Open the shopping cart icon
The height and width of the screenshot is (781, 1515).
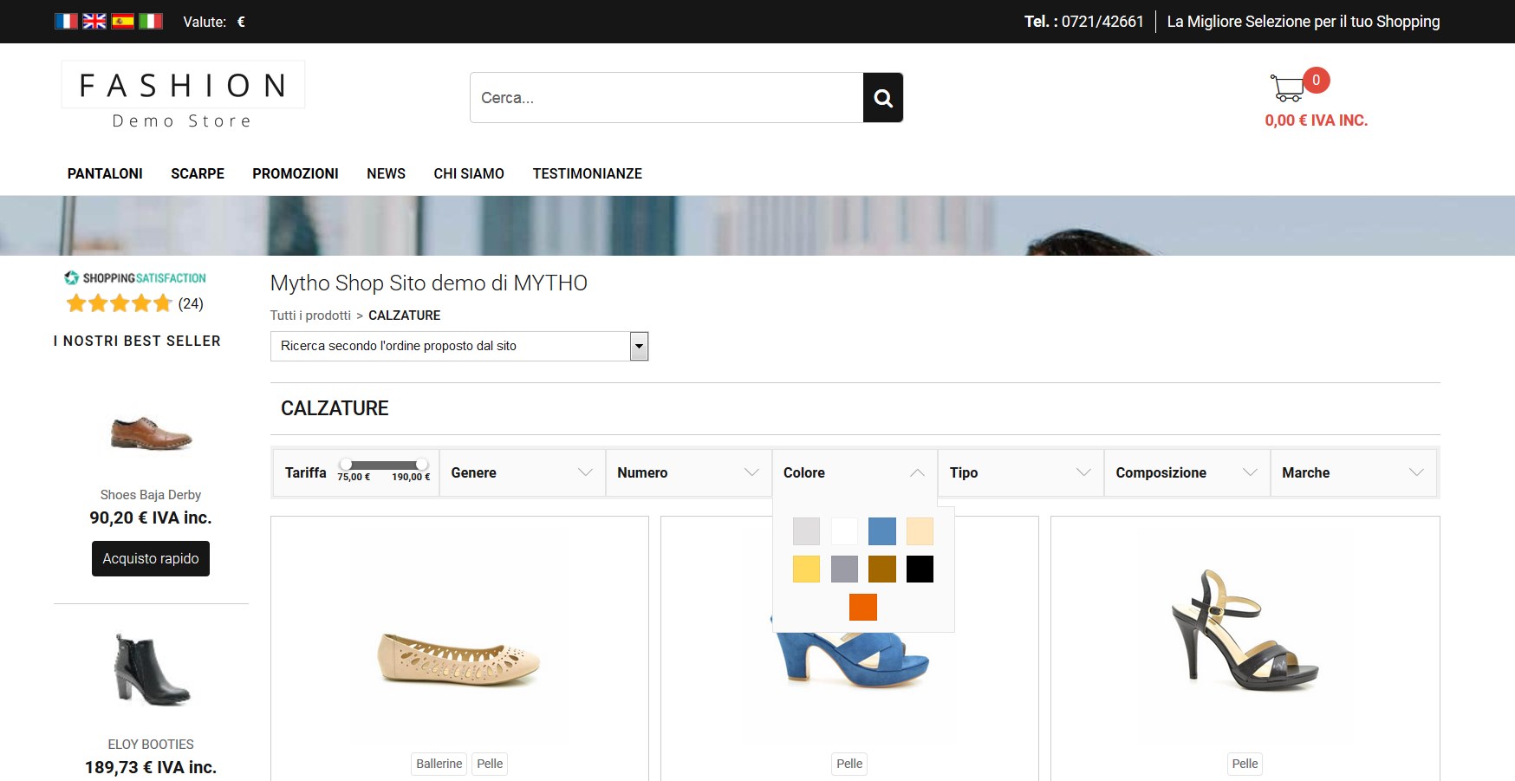click(1288, 87)
